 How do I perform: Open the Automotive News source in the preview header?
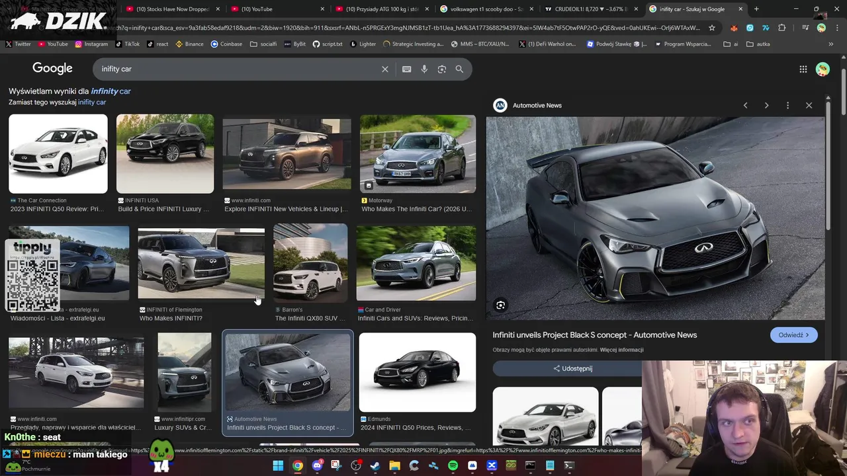coord(528,105)
